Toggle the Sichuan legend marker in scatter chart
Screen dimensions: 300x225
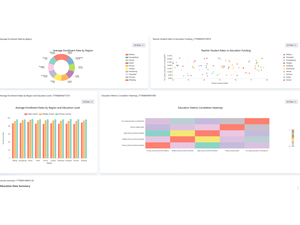coord(284,74)
